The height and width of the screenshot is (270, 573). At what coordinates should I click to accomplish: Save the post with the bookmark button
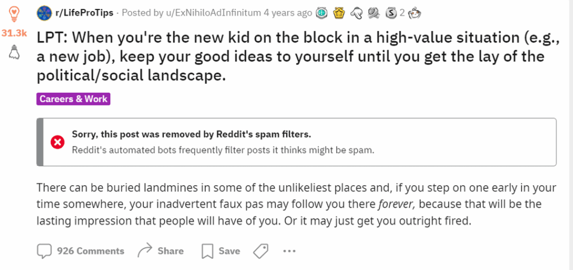point(220,251)
